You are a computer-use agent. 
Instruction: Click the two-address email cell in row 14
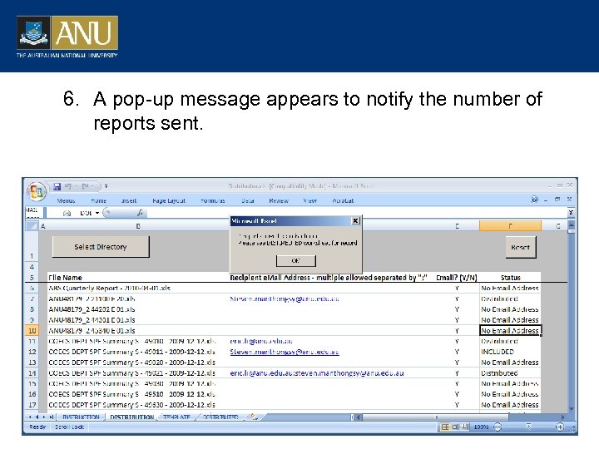click(x=317, y=373)
